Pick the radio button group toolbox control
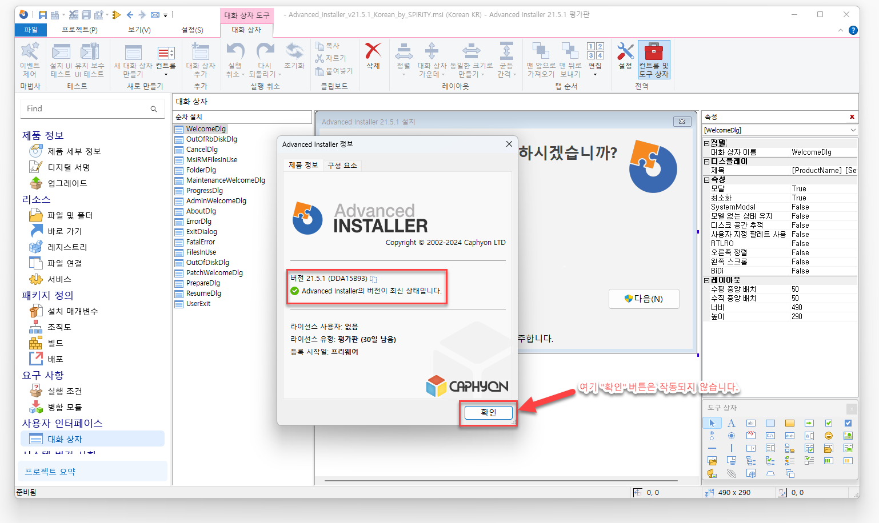Viewport: 879px width, 523px height. coord(712,436)
